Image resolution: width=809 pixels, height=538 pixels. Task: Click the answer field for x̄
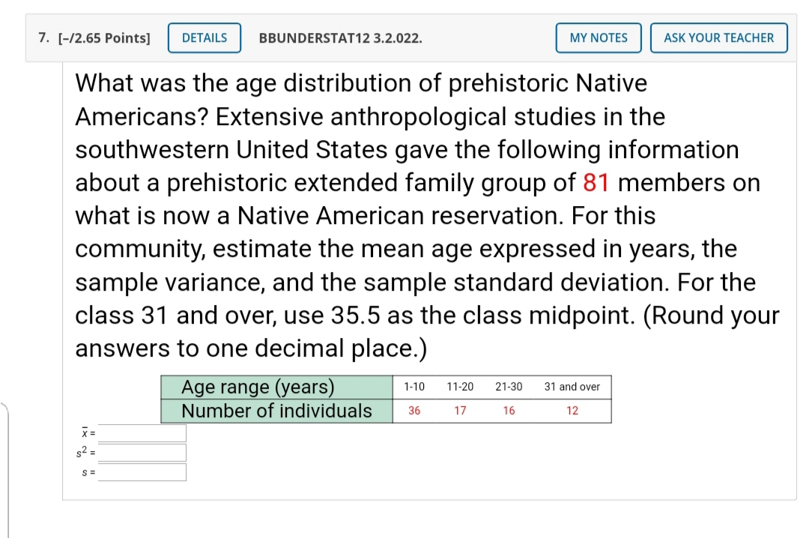coord(142,432)
